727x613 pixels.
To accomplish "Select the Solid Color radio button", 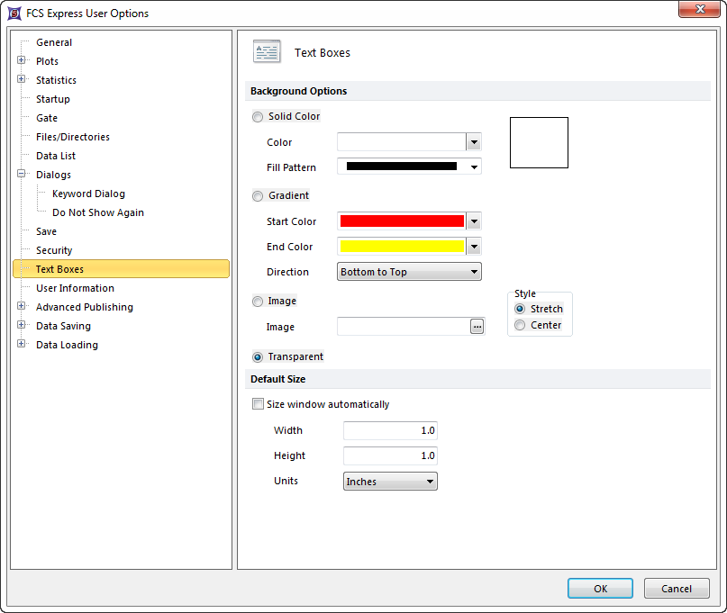I will click(x=259, y=117).
